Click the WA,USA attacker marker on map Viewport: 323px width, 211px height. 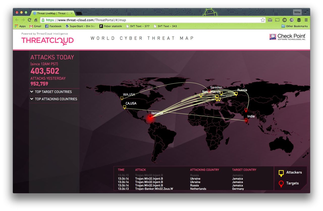(122, 98)
